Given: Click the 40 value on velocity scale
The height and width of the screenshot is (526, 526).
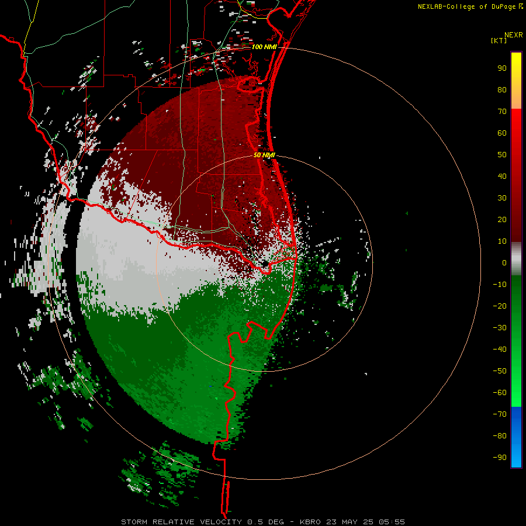Looking at the screenshot, I should 502,177.
